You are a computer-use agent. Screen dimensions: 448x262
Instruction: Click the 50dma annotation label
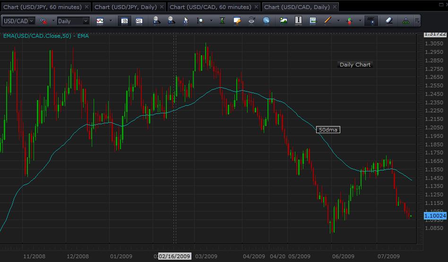tap(328, 130)
